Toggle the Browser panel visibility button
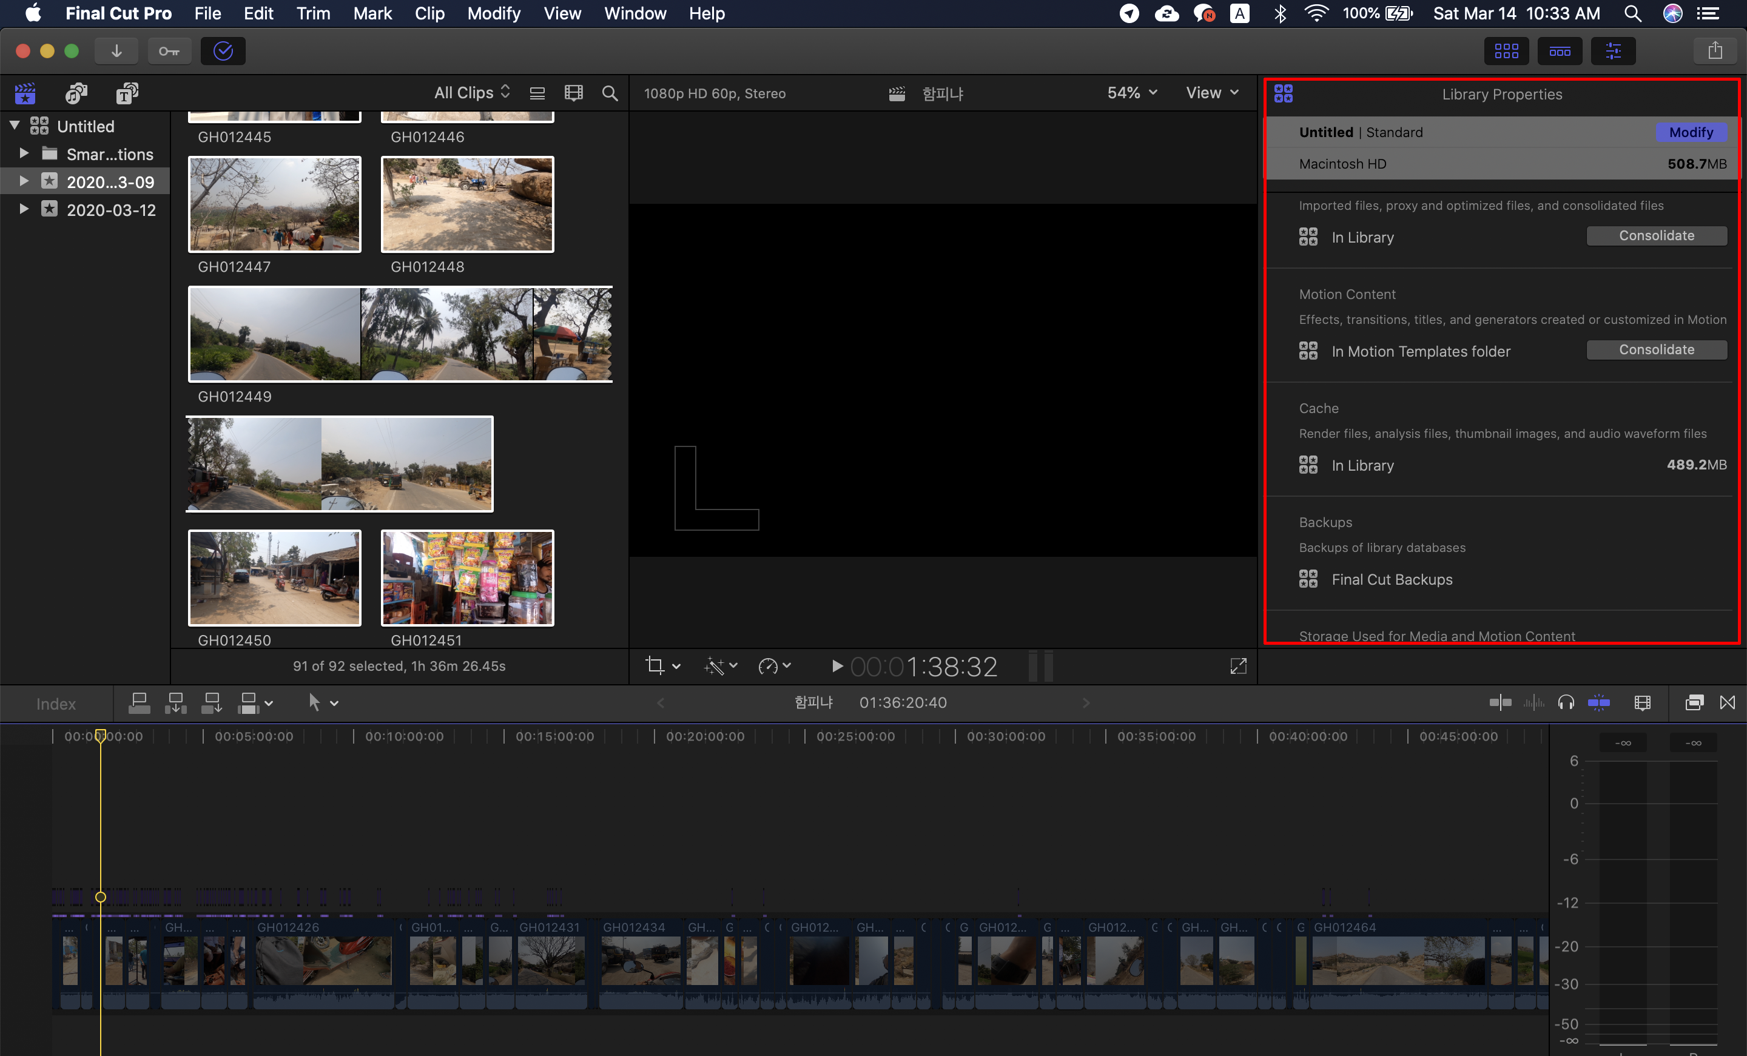1747x1056 pixels. point(1506,51)
